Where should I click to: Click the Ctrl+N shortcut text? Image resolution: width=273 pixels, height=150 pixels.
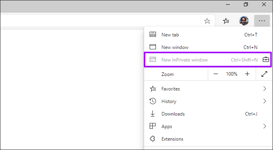250,47
